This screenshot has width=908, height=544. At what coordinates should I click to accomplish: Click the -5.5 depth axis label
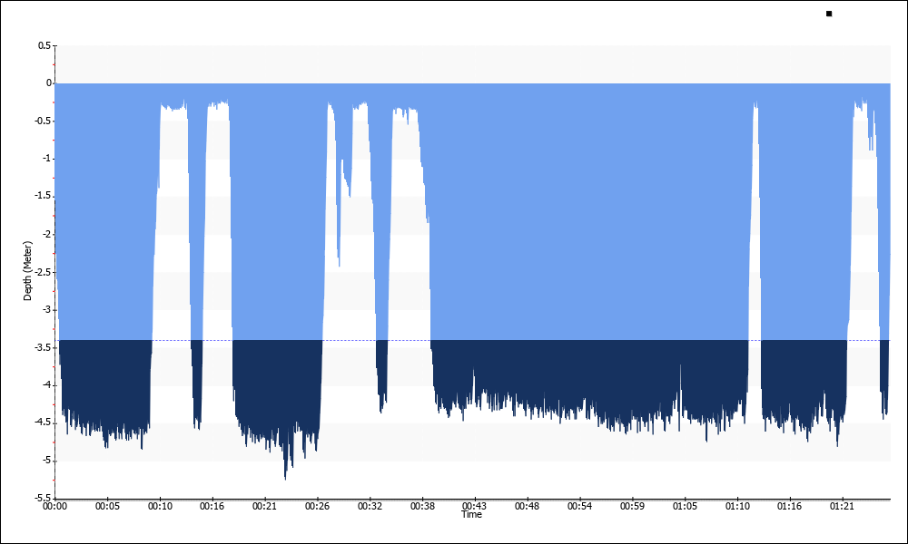44,499
